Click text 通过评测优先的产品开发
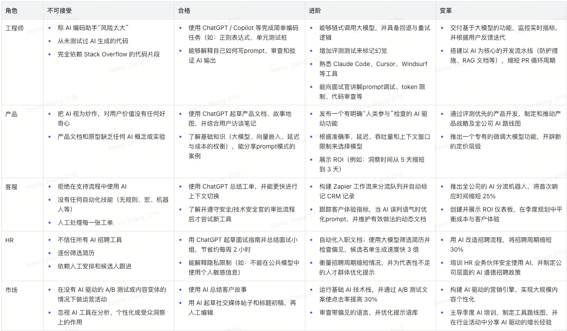 [485, 114]
